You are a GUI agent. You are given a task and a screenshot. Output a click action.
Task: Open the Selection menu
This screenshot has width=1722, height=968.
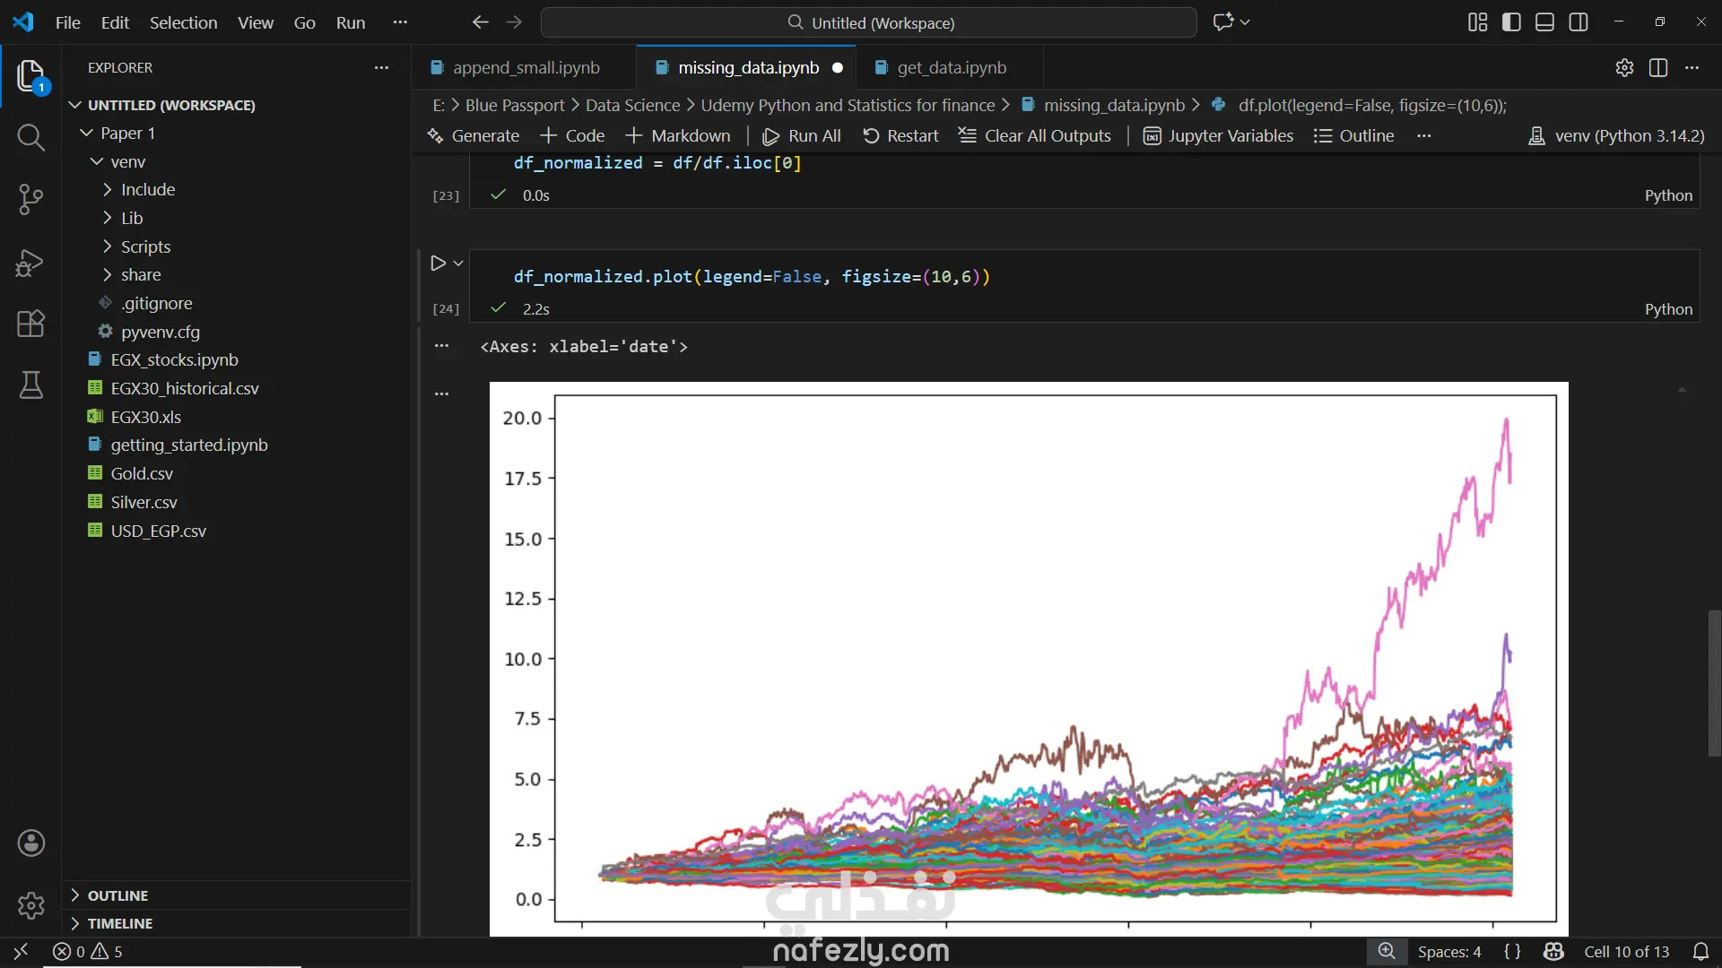(x=183, y=22)
